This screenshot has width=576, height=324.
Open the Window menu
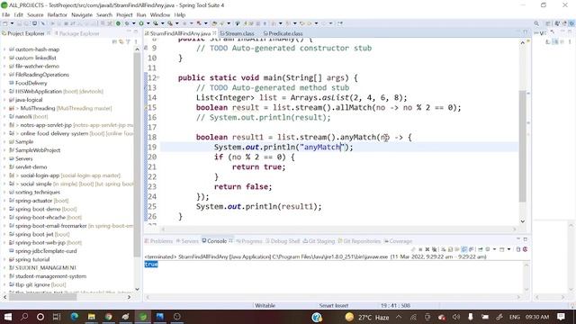160,14
